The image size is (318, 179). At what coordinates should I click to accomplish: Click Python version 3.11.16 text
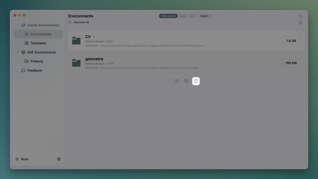click(x=99, y=64)
